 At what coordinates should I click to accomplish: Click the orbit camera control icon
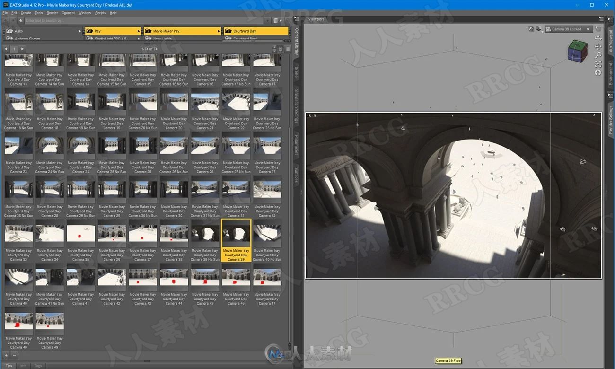pyautogui.click(x=598, y=38)
